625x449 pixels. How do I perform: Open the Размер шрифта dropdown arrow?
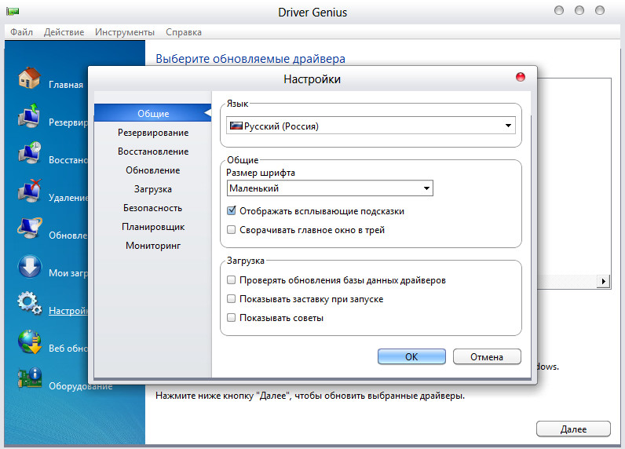426,188
